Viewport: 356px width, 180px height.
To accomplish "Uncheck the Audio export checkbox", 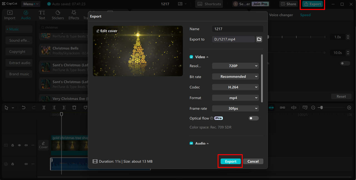I will pos(191,143).
